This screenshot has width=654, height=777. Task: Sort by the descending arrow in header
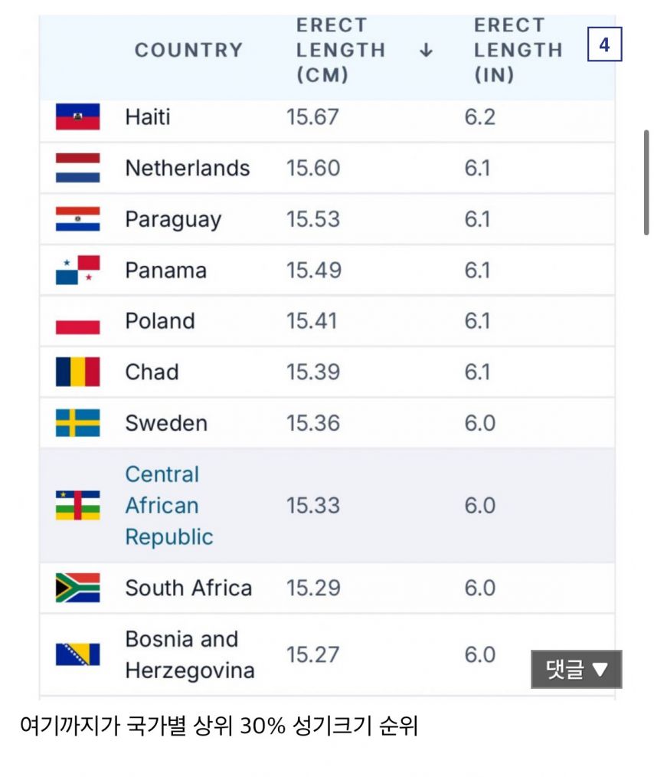(427, 51)
